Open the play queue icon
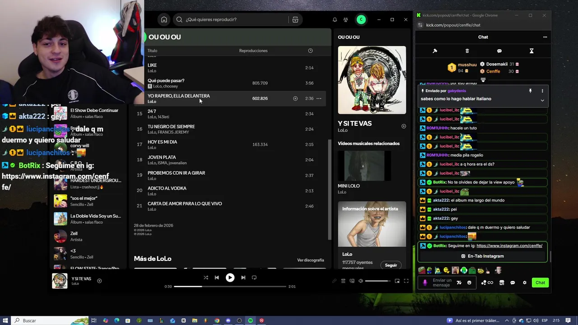 tap(343, 281)
